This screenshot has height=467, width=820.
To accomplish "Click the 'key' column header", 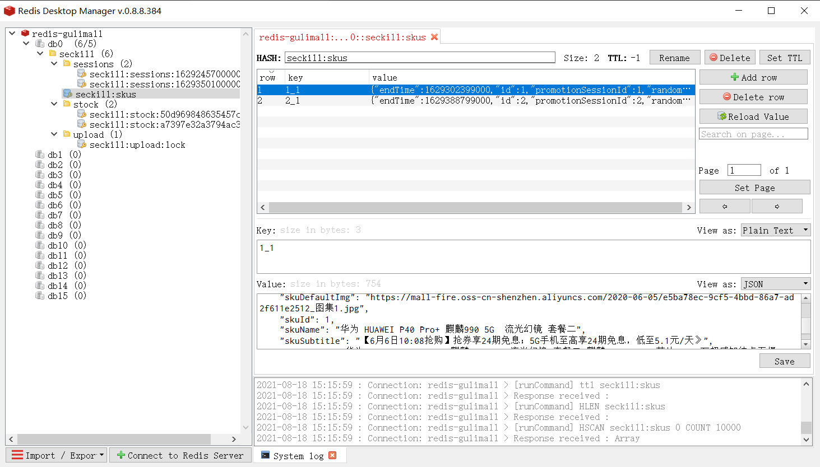I will click(326, 77).
